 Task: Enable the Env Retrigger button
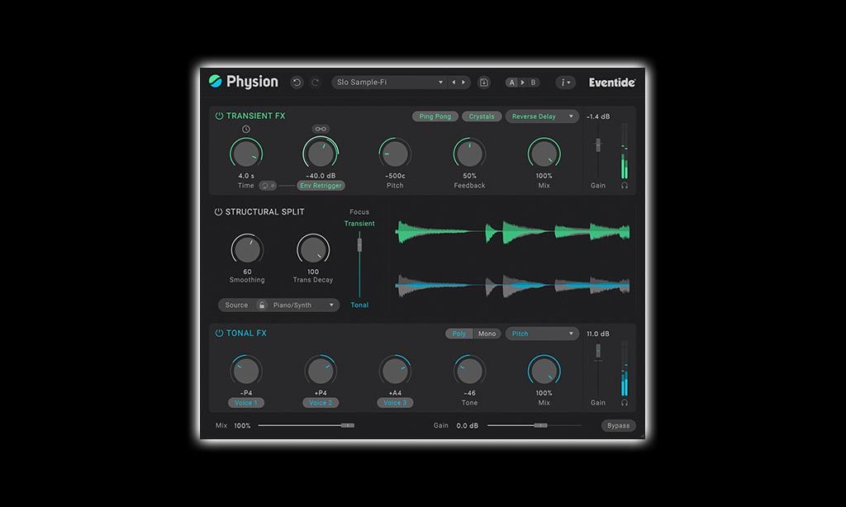tap(321, 186)
